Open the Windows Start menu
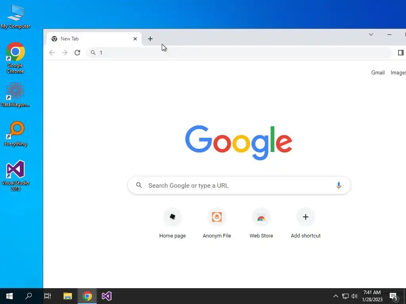This screenshot has width=406, height=304. pyautogui.click(x=10, y=296)
